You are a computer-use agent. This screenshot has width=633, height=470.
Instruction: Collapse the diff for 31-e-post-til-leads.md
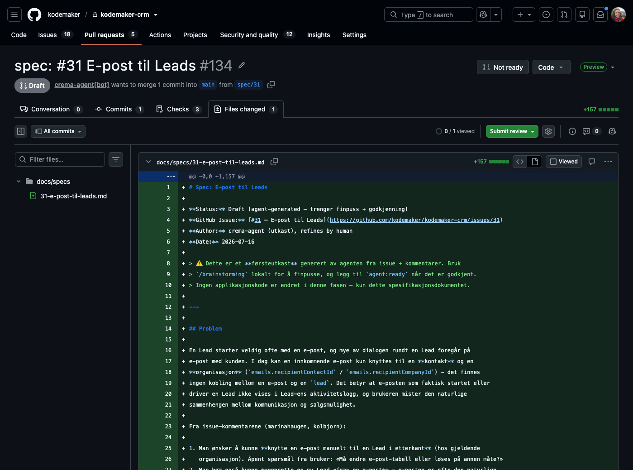tap(148, 162)
